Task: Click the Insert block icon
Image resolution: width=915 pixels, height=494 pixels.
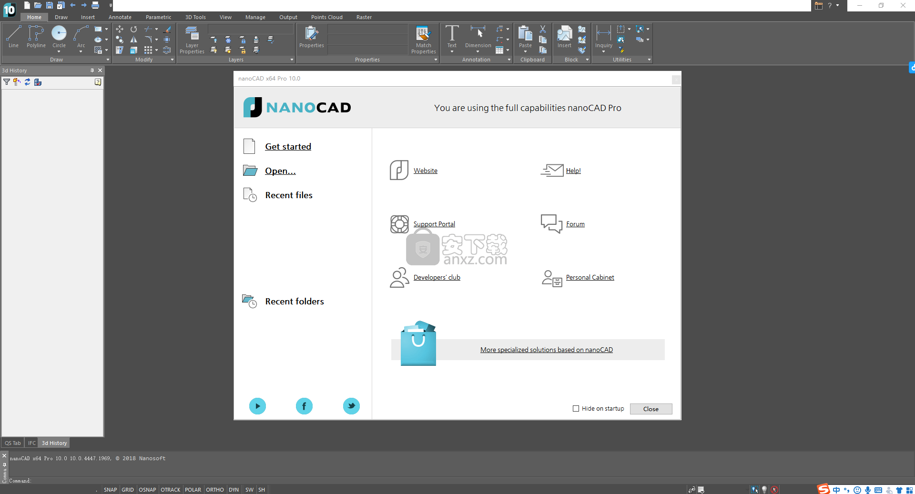Action: (564, 37)
